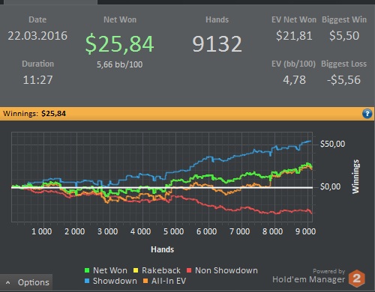Screen dimensions: 375x292
Task: Select the 9132 hands count
Action: pos(217,44)
